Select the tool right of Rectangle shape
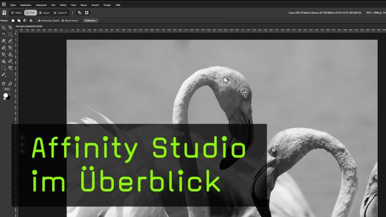 coord(10,68)
